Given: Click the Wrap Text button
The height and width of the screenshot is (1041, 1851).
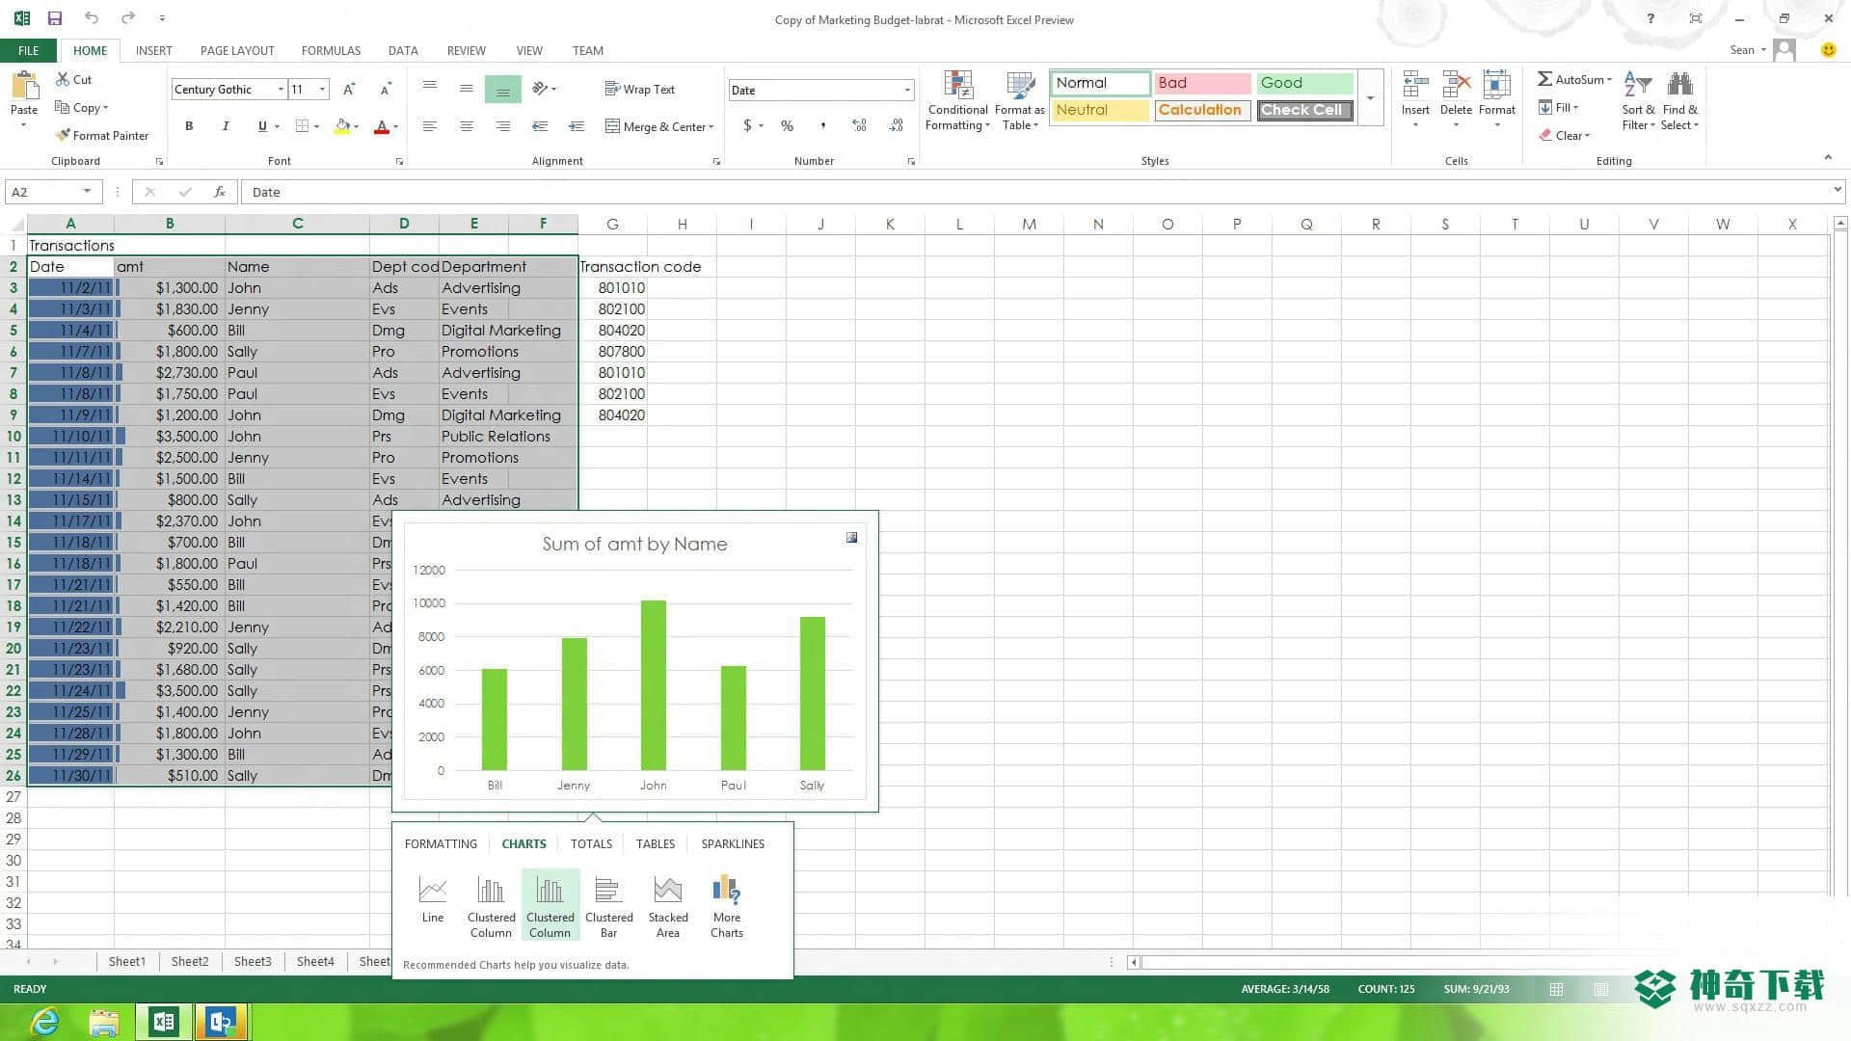Looking at the screenshot, I should tap(639, 90).
